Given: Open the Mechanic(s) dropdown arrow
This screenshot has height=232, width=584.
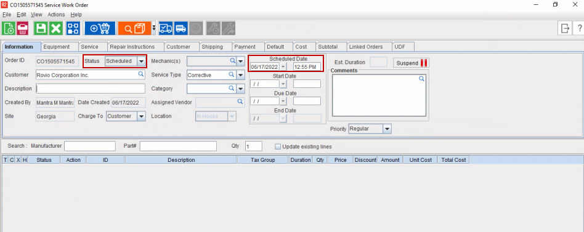Looking at the screenshot, I should (x=241, y=61).
